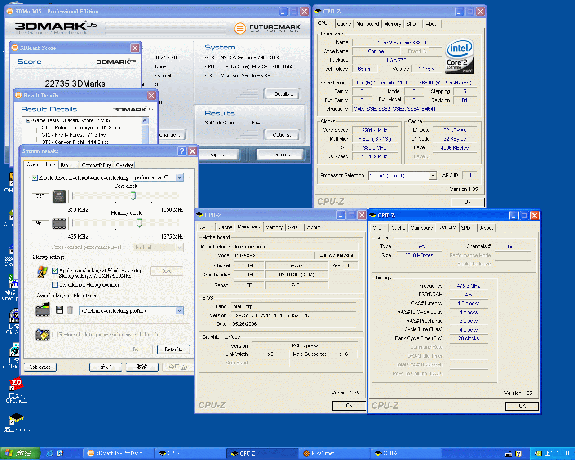Select GT2 - Firefly Forest result row
Image resolution: width=575 pixels, height=460 pixels.
(74, 135)
